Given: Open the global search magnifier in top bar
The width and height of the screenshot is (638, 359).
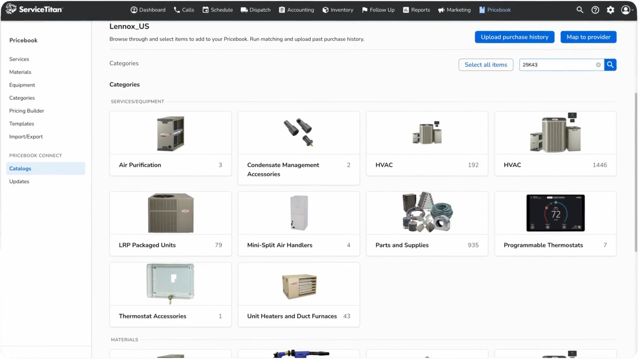Looking at the screenshot, I should (580, 10).
